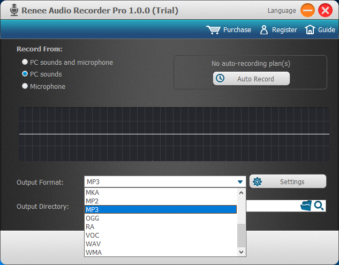Viewport: 339px width, 265px height.
Task: Select the Microphone radio button
Action: pyautogui.click(x=25, y=87)
